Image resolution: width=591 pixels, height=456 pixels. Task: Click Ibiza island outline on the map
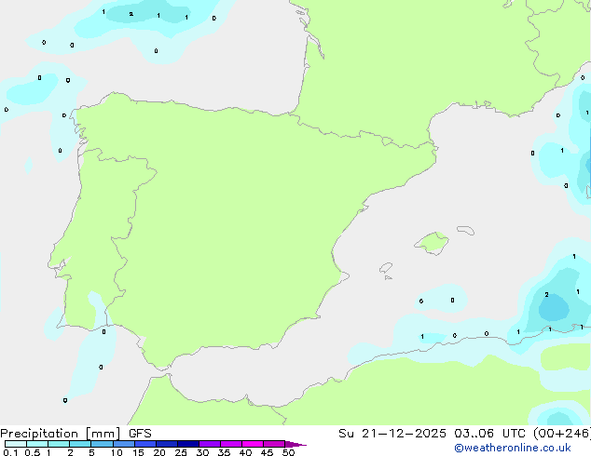click(386, 268)
